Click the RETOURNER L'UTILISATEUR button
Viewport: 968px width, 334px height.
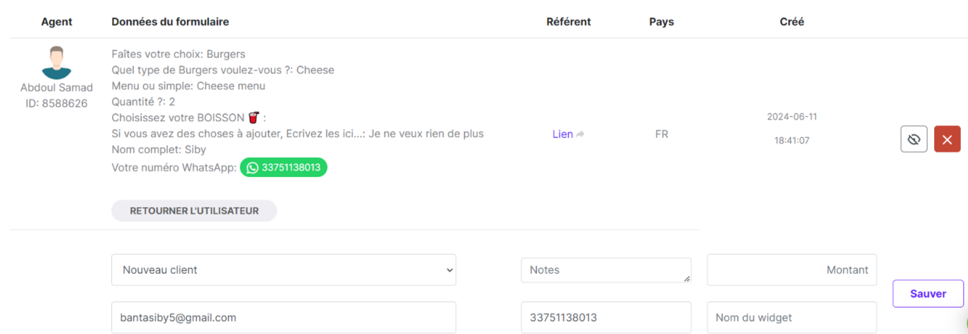click(193, 211)
